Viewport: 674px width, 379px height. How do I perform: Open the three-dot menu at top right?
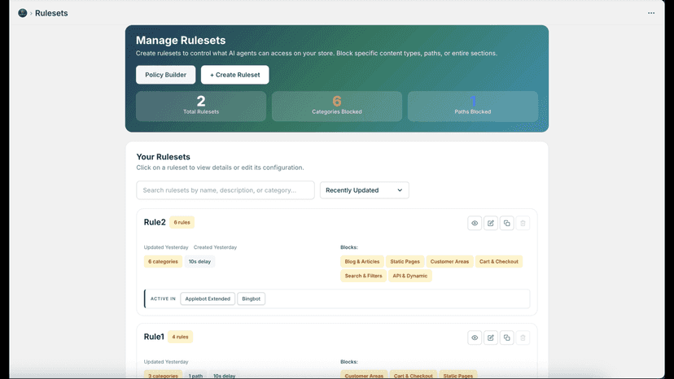click(x=651, y=13)
